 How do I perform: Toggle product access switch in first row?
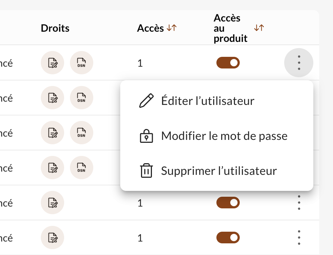click(x=228, y=63)
